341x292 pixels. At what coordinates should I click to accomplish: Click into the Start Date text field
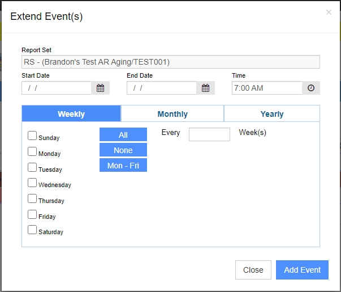click(57, 88)
